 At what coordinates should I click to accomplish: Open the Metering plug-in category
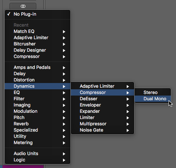tap(38, 143)
